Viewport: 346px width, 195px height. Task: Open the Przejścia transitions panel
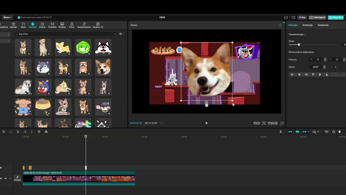(52, 25)
